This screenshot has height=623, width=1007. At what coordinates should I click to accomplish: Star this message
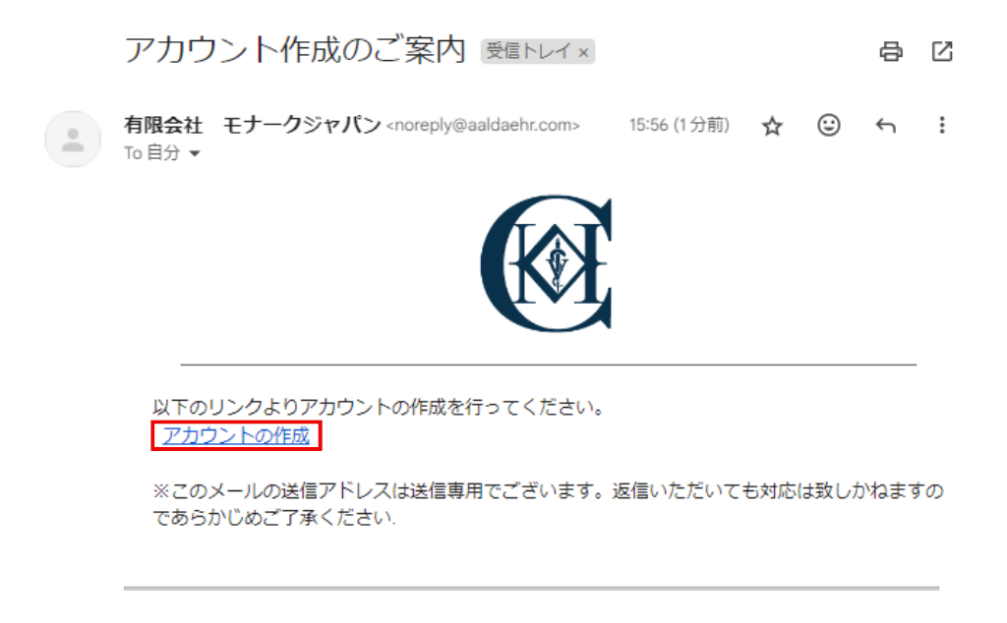[772, 126]
